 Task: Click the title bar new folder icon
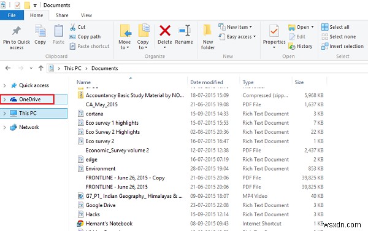[x=27, y=5]
